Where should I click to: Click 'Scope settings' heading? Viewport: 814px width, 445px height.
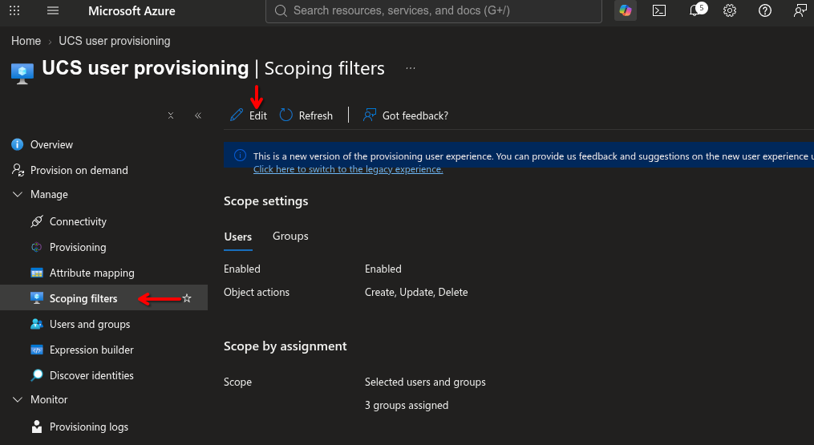pos(265,201)
